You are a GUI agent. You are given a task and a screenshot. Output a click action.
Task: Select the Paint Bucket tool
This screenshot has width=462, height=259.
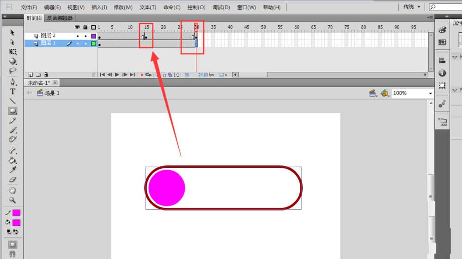(x=12, y=160)
